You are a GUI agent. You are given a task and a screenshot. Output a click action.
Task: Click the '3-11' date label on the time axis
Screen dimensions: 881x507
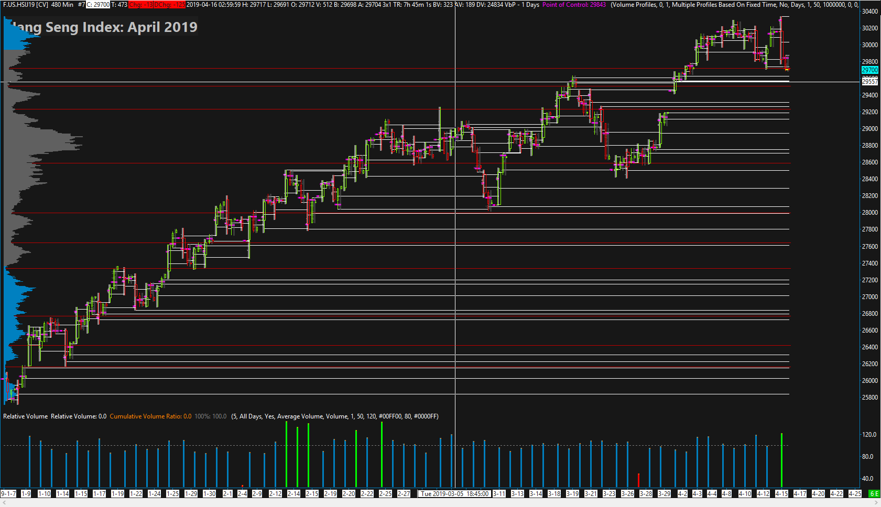(x=499, y=493)
